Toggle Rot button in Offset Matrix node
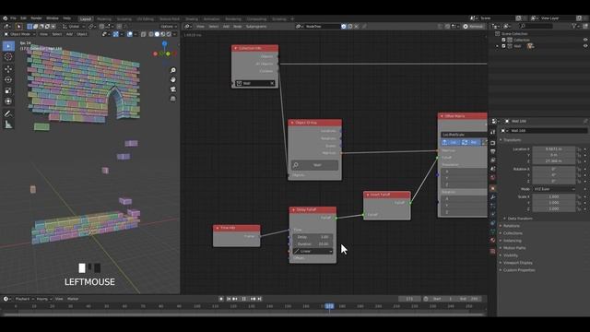This screenshot has width=590, height=332. coord(470,142)
